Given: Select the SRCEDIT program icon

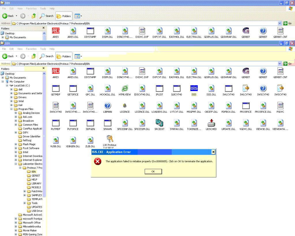Looking at the screenshot, I should point(159,123).
